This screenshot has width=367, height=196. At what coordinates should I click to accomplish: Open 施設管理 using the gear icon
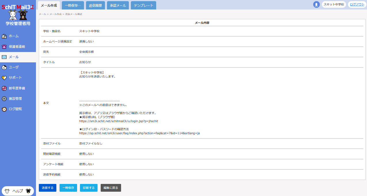pos(4,99)
